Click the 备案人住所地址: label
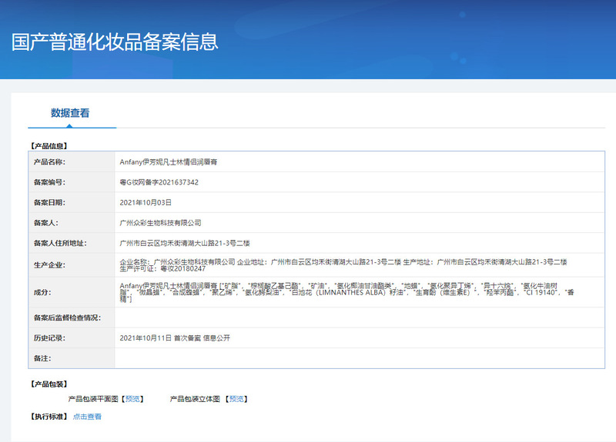 pos(60,243)
